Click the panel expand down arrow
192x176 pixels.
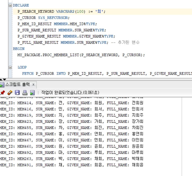[x=4, y=80]
